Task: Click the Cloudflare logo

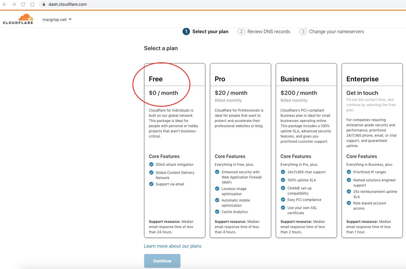Action: point(18,19)
